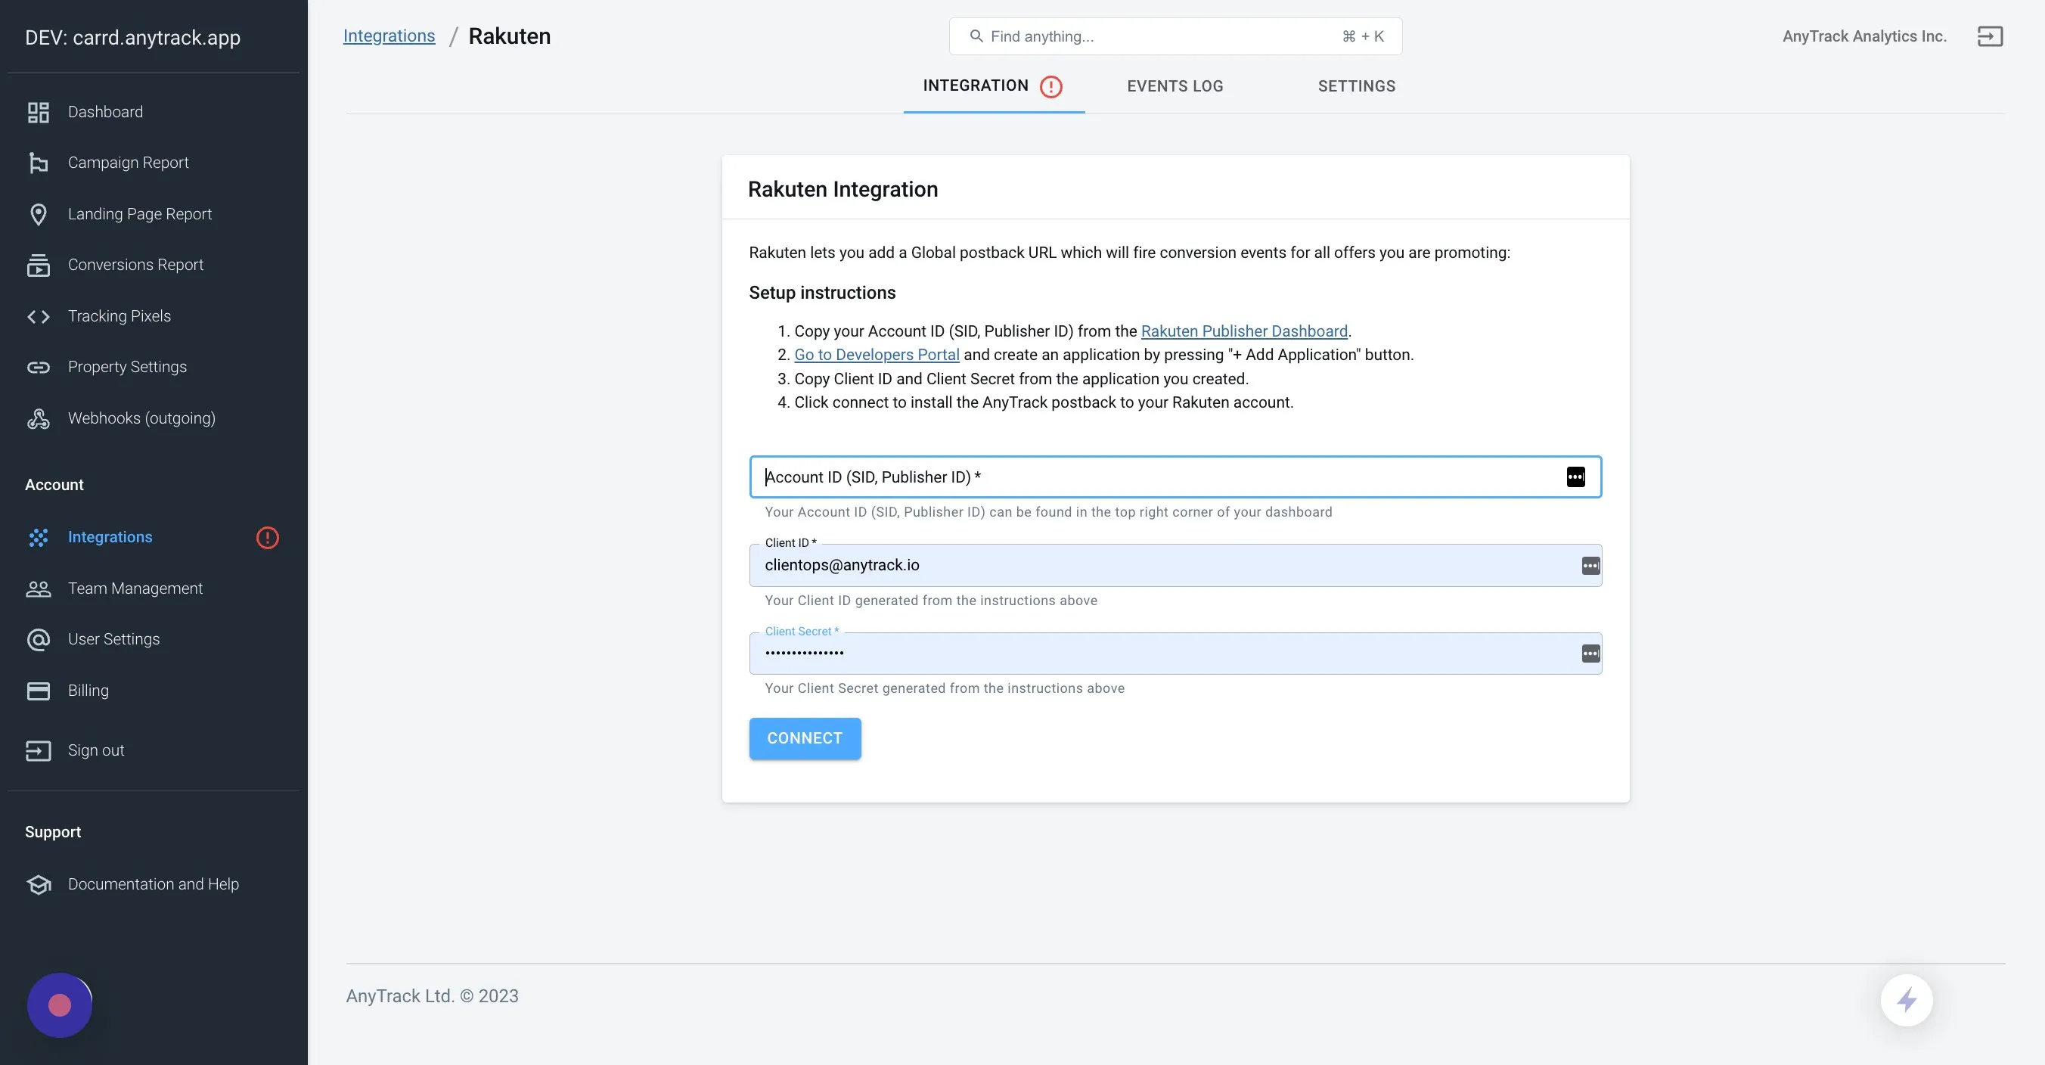Click the User Settings at-sign icon

(x=38, y=639)
